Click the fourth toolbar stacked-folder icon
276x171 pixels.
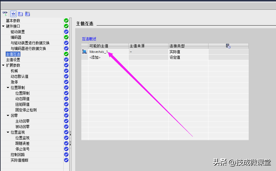pos(27,14)
